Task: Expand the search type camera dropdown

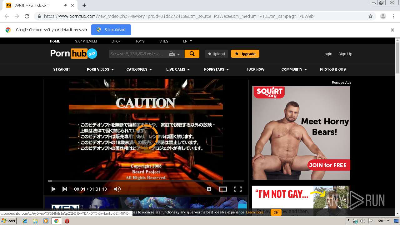Action: pos(175,54)
